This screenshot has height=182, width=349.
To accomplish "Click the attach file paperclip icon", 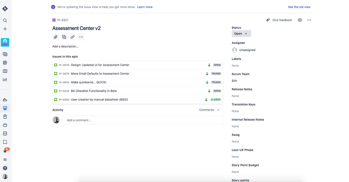I will click(56, 37).
